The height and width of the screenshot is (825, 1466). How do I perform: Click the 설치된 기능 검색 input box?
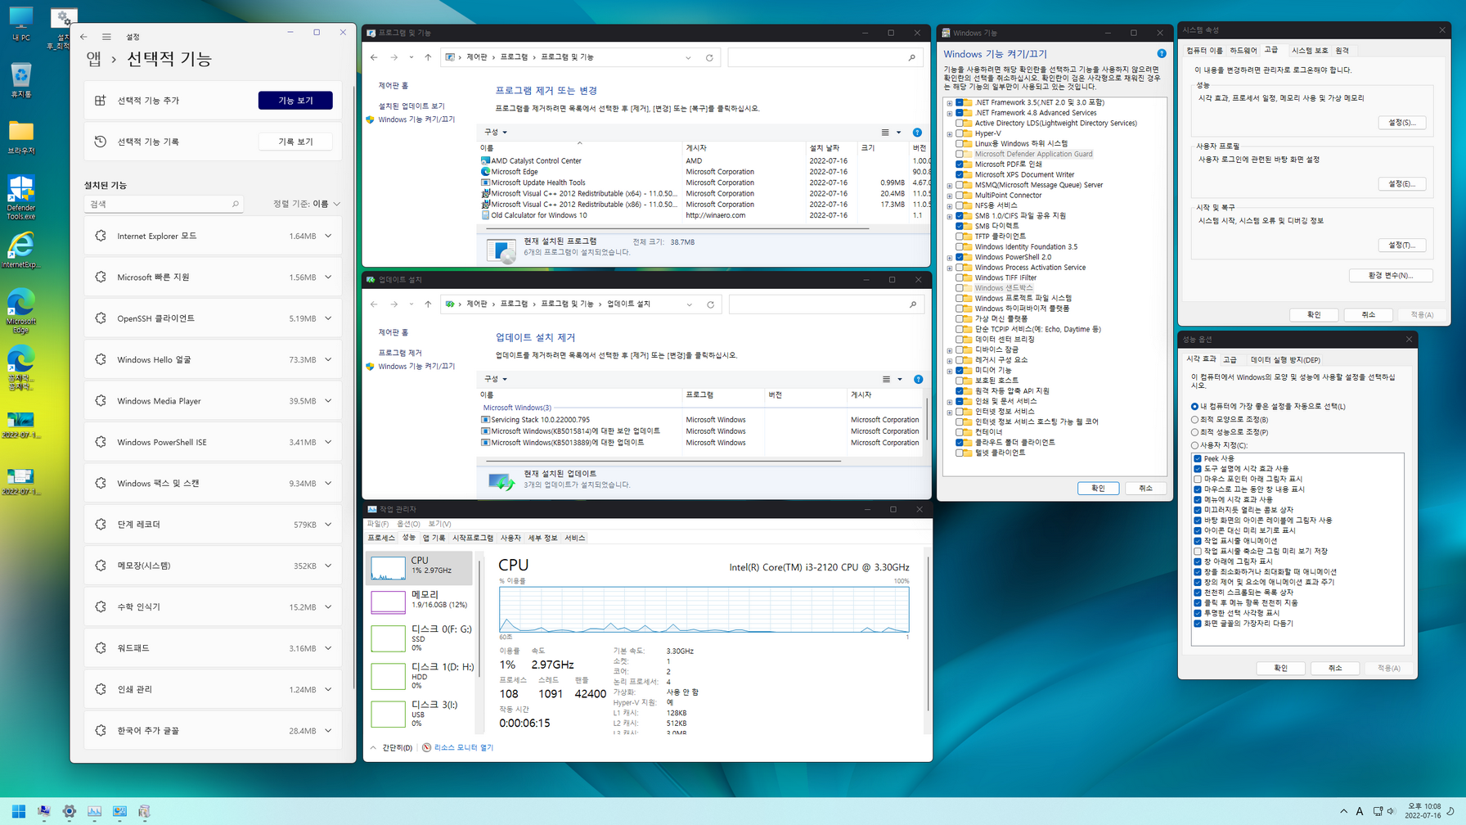point(164,204)
